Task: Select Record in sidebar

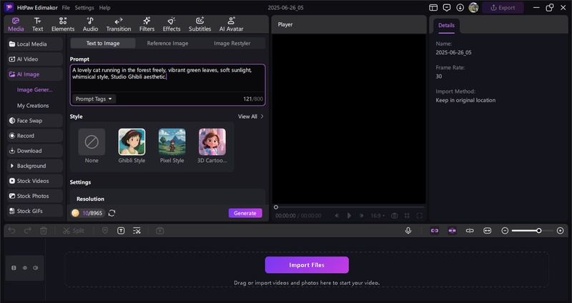Action: pos(35,136)
